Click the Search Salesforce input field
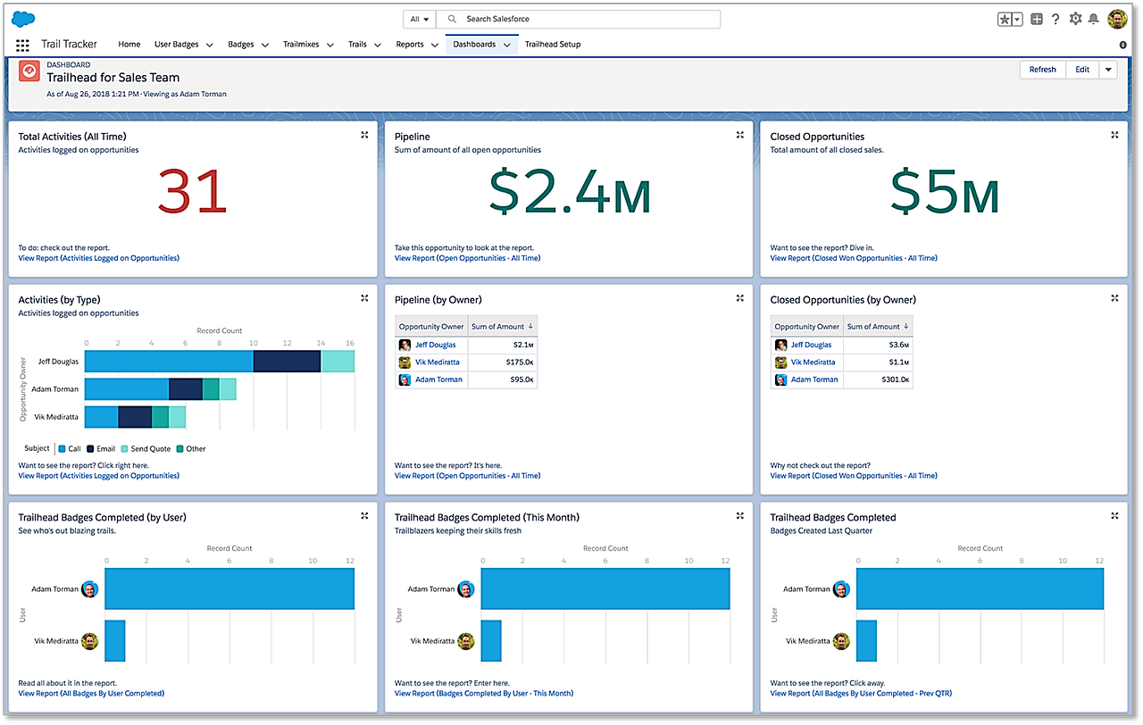 point(580,18)
